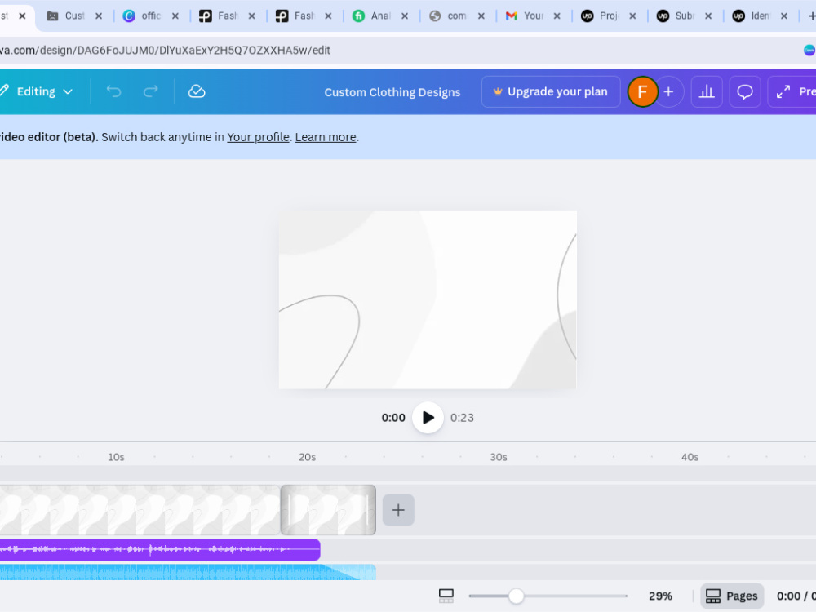Image resolution: width=816 pixels, height=612 pixels.
Task: Close the Gmail Your tab
Action: coord(557,16)
